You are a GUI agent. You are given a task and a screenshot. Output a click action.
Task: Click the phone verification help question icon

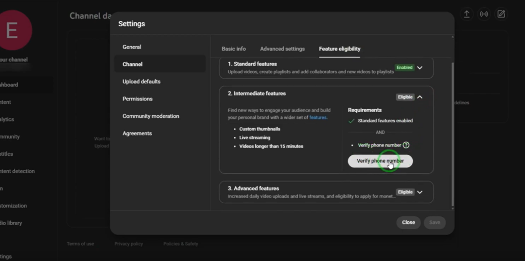(406, 145)
